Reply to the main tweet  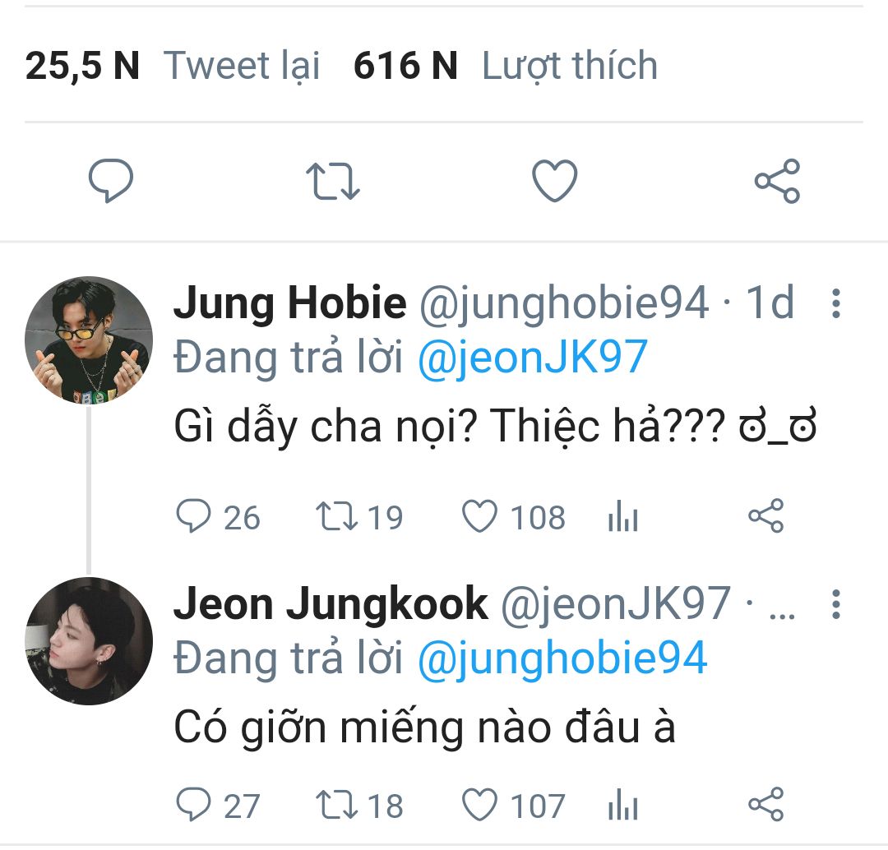click(x=111, y=181)
